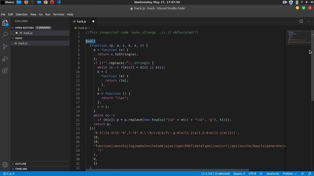Change file encoding UTF-8
Viewport: 314px width, 176px height.
[x=252, y=174]
